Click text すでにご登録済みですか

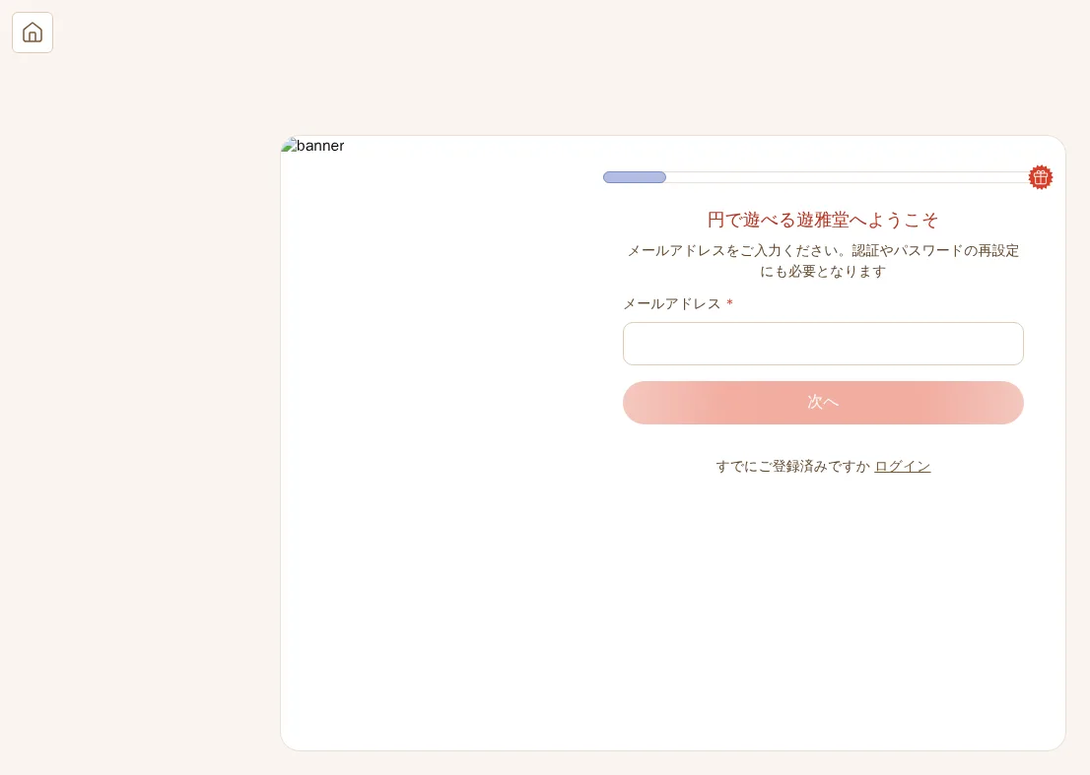793,467
